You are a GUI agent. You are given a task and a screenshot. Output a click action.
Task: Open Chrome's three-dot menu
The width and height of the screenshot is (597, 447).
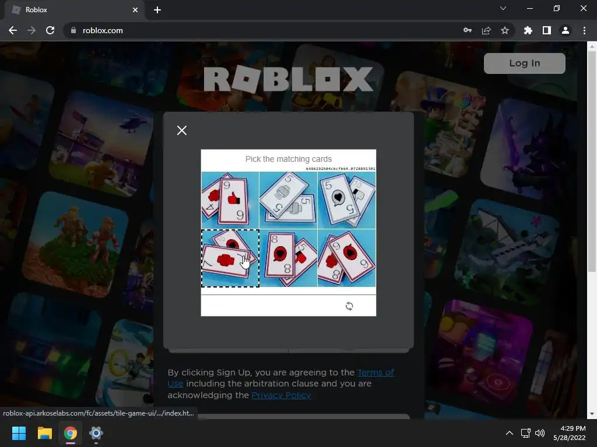584,30
